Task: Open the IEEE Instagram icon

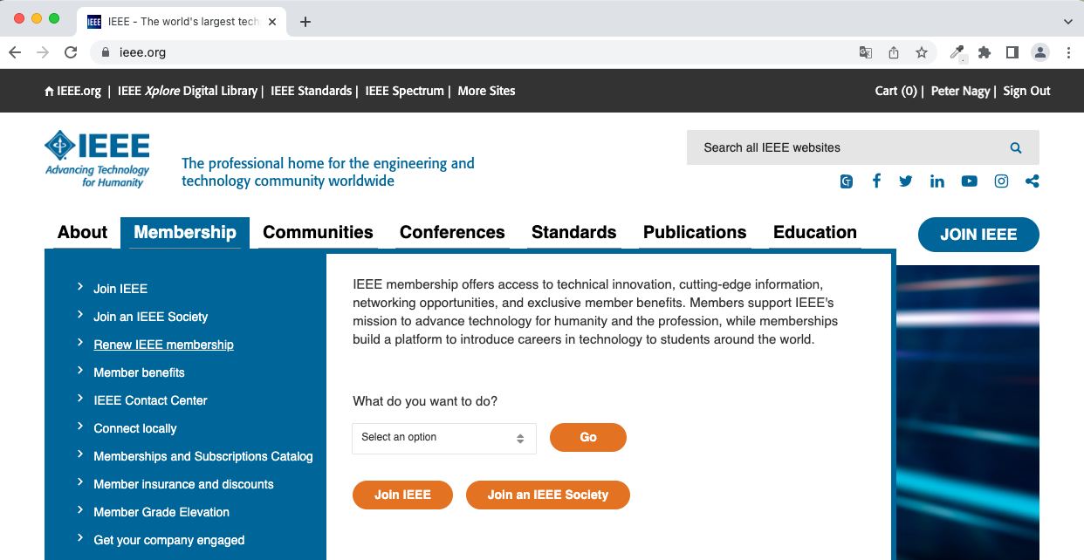Action: 1002,181
